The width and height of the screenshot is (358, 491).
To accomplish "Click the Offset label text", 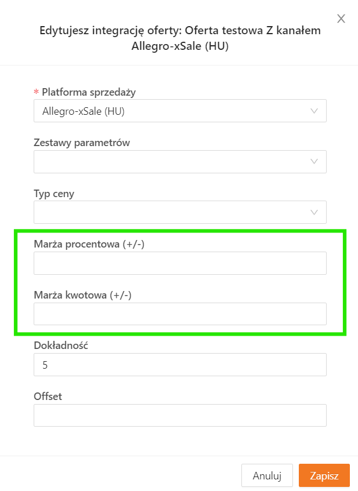I will tap(48, 397).
